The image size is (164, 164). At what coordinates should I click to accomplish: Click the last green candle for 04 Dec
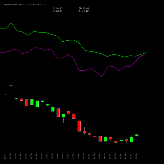pos(137,135)
